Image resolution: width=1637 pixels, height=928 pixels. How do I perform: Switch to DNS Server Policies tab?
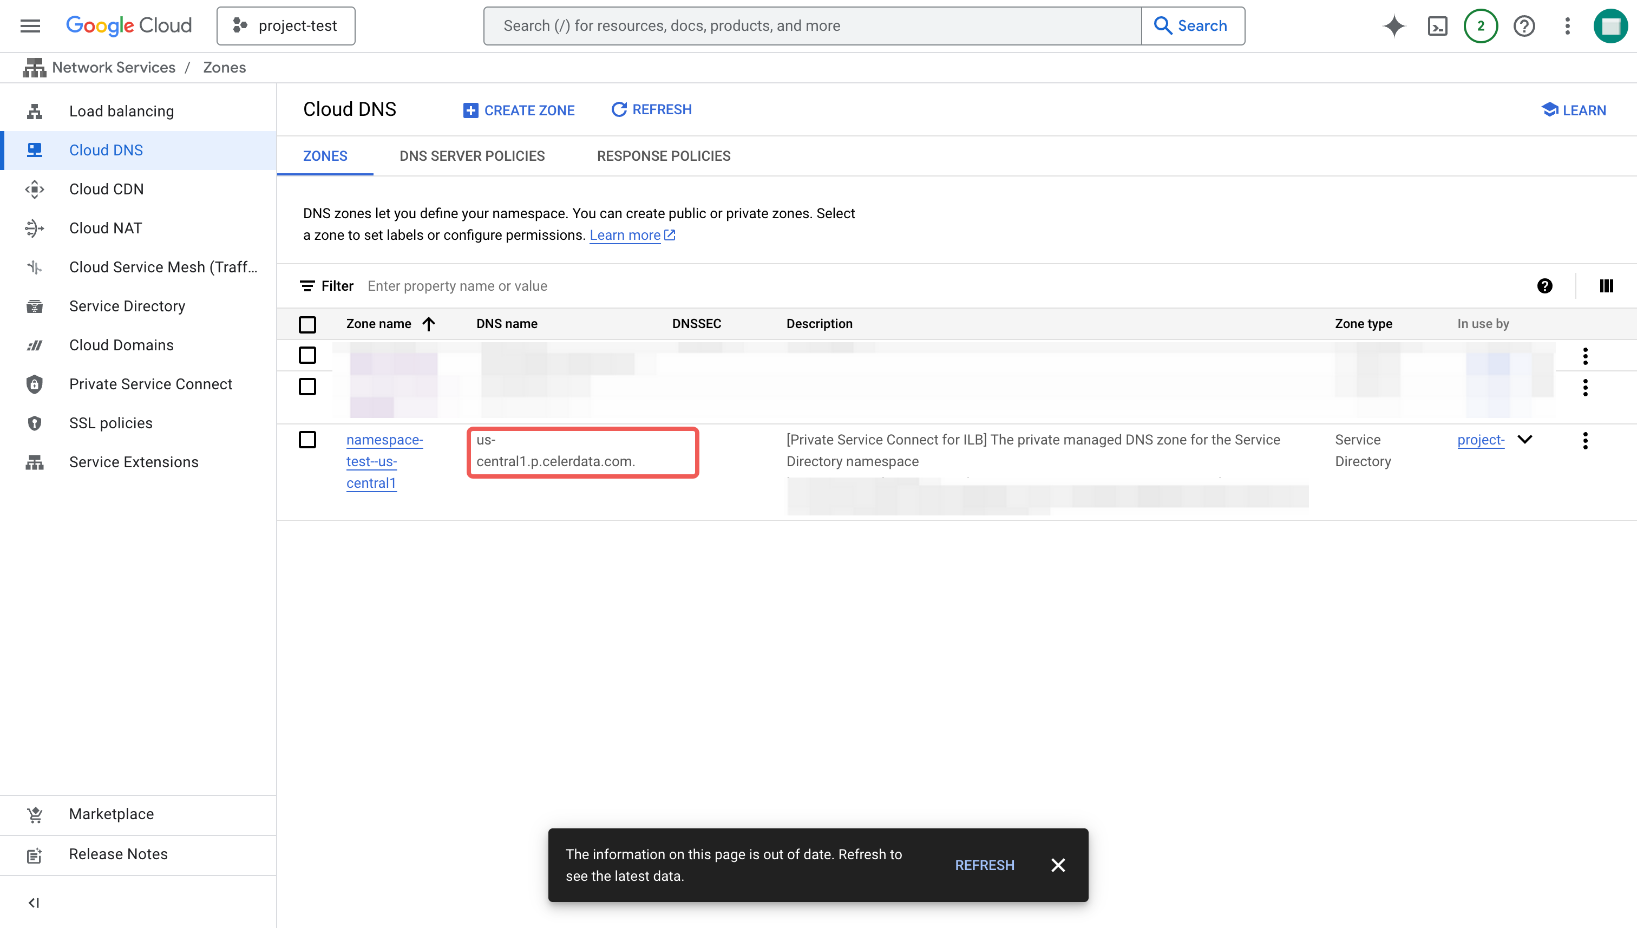472,156
